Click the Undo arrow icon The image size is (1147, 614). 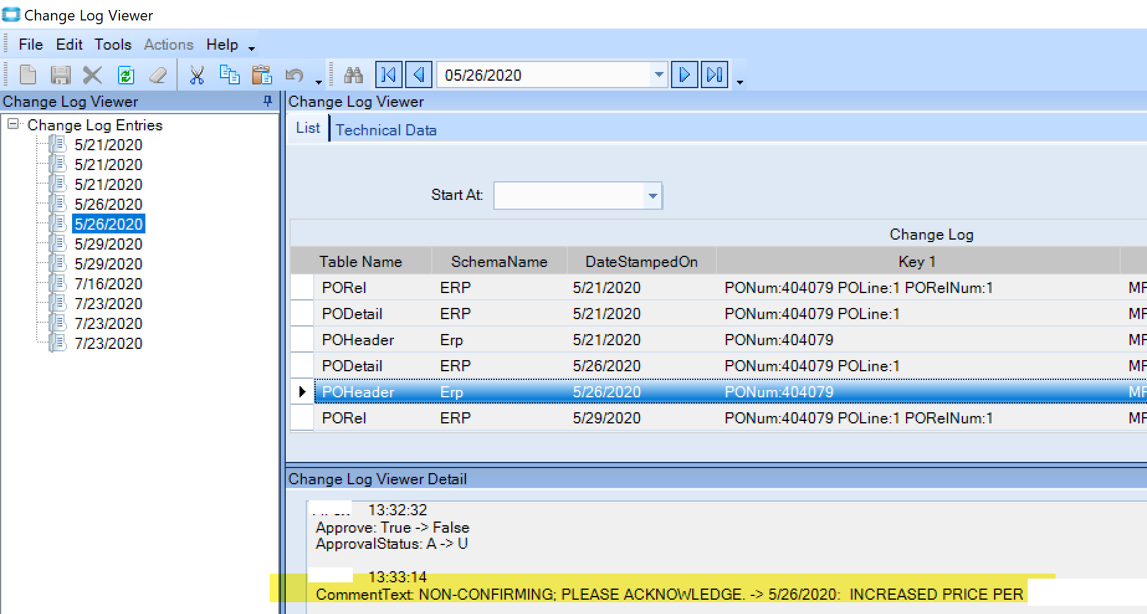click(x=294, y=75)
